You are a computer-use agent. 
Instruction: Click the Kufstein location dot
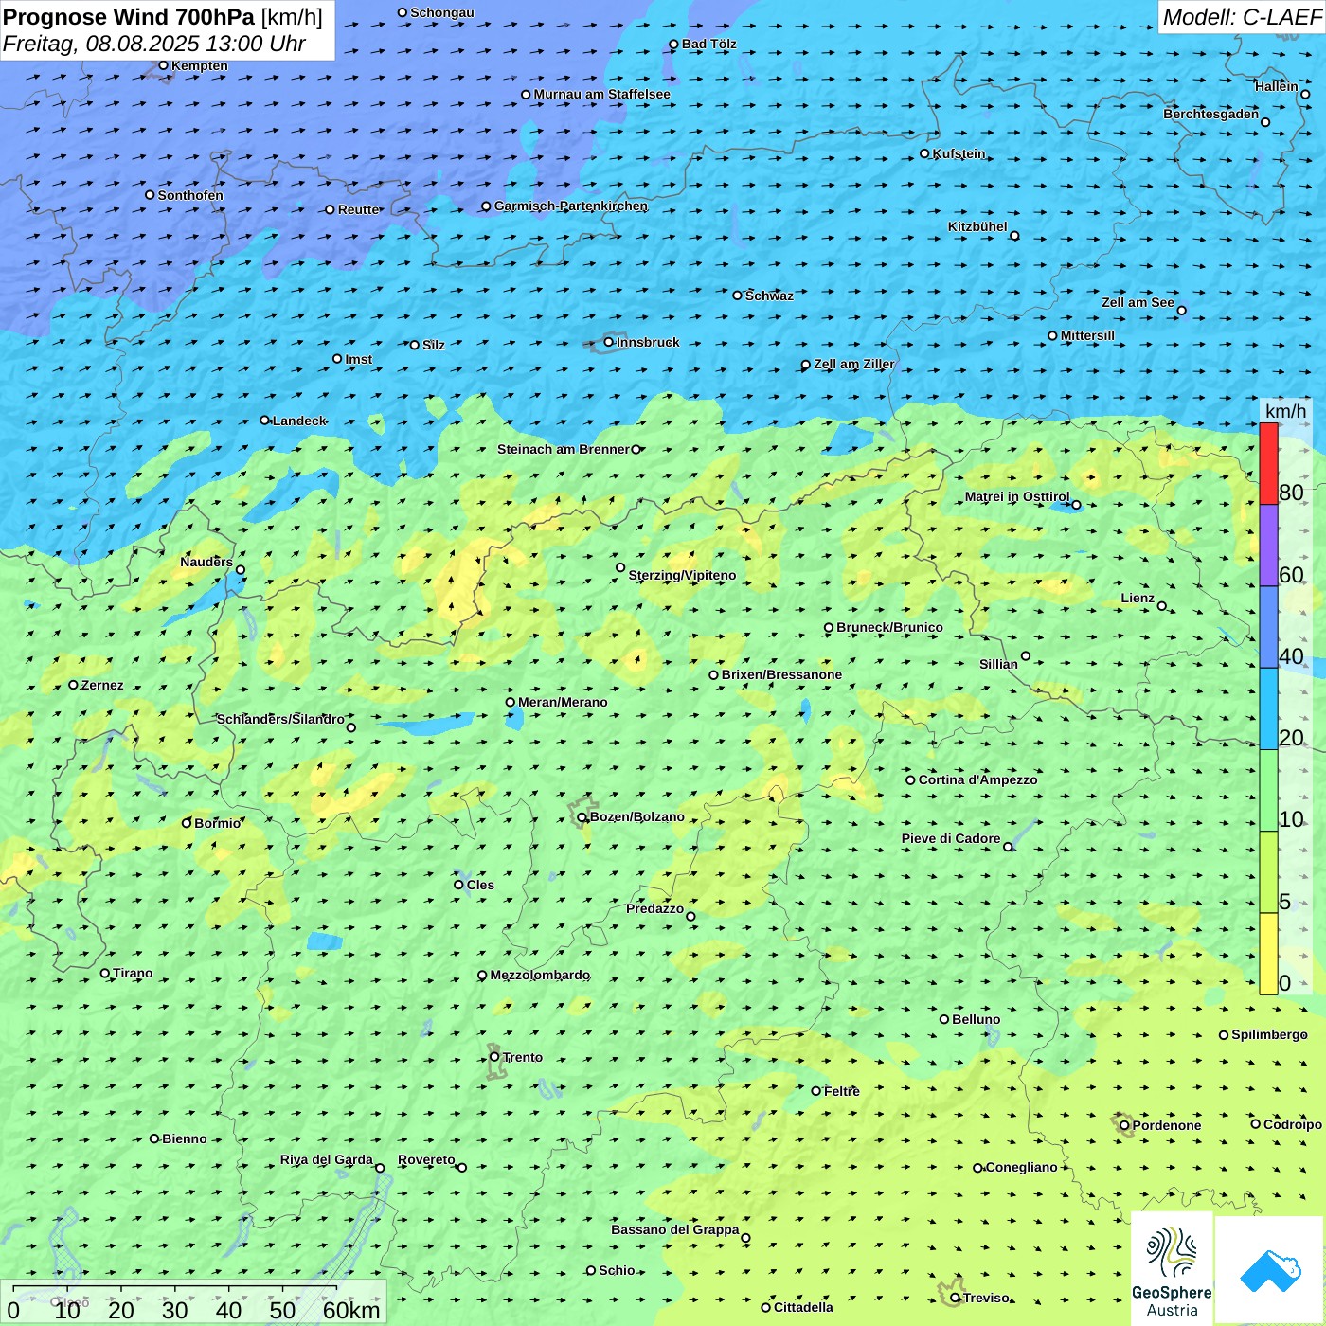925,153
